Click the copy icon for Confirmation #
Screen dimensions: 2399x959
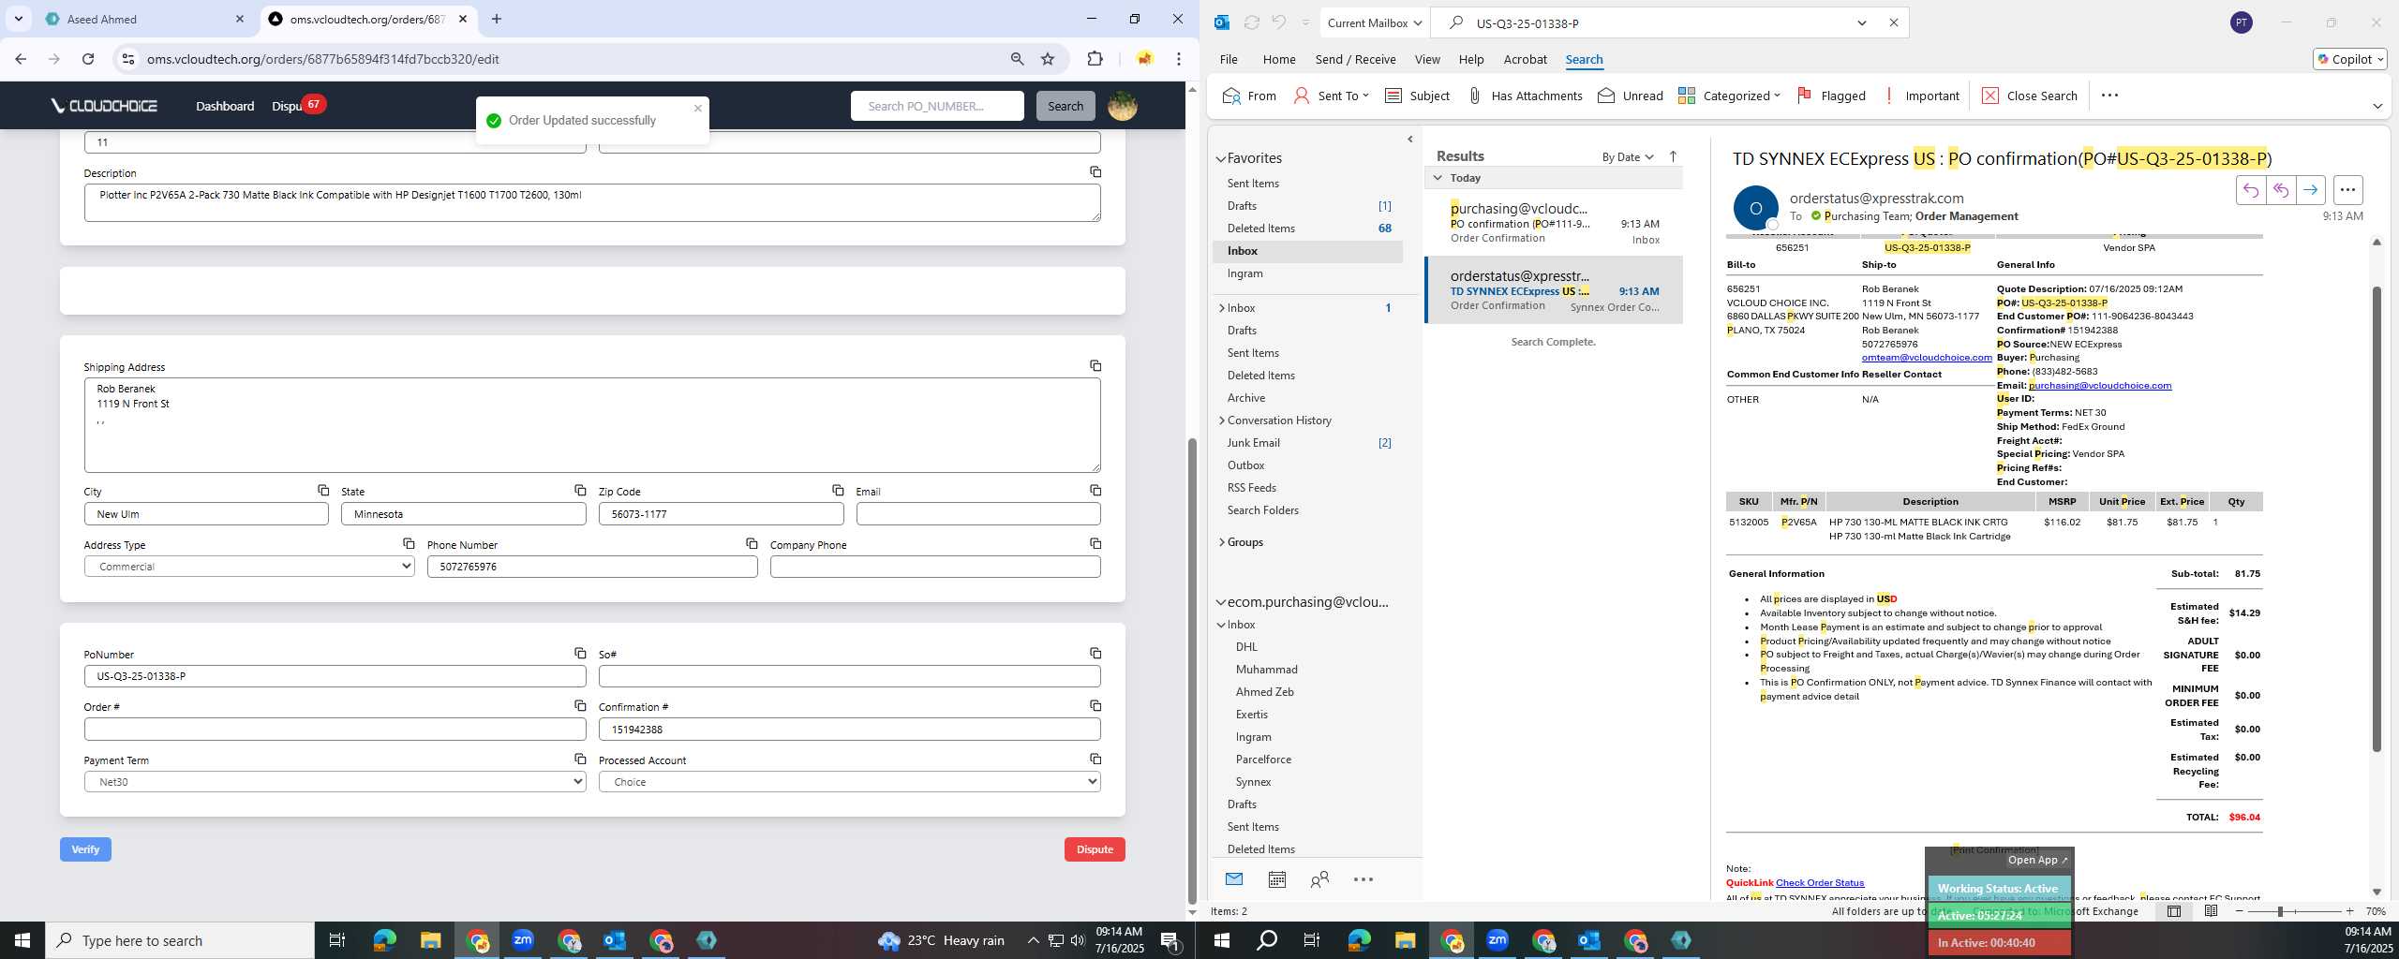pyautogui.click(x=1095, y=706)
